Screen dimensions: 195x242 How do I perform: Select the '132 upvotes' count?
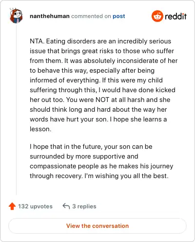click(35, 206)
